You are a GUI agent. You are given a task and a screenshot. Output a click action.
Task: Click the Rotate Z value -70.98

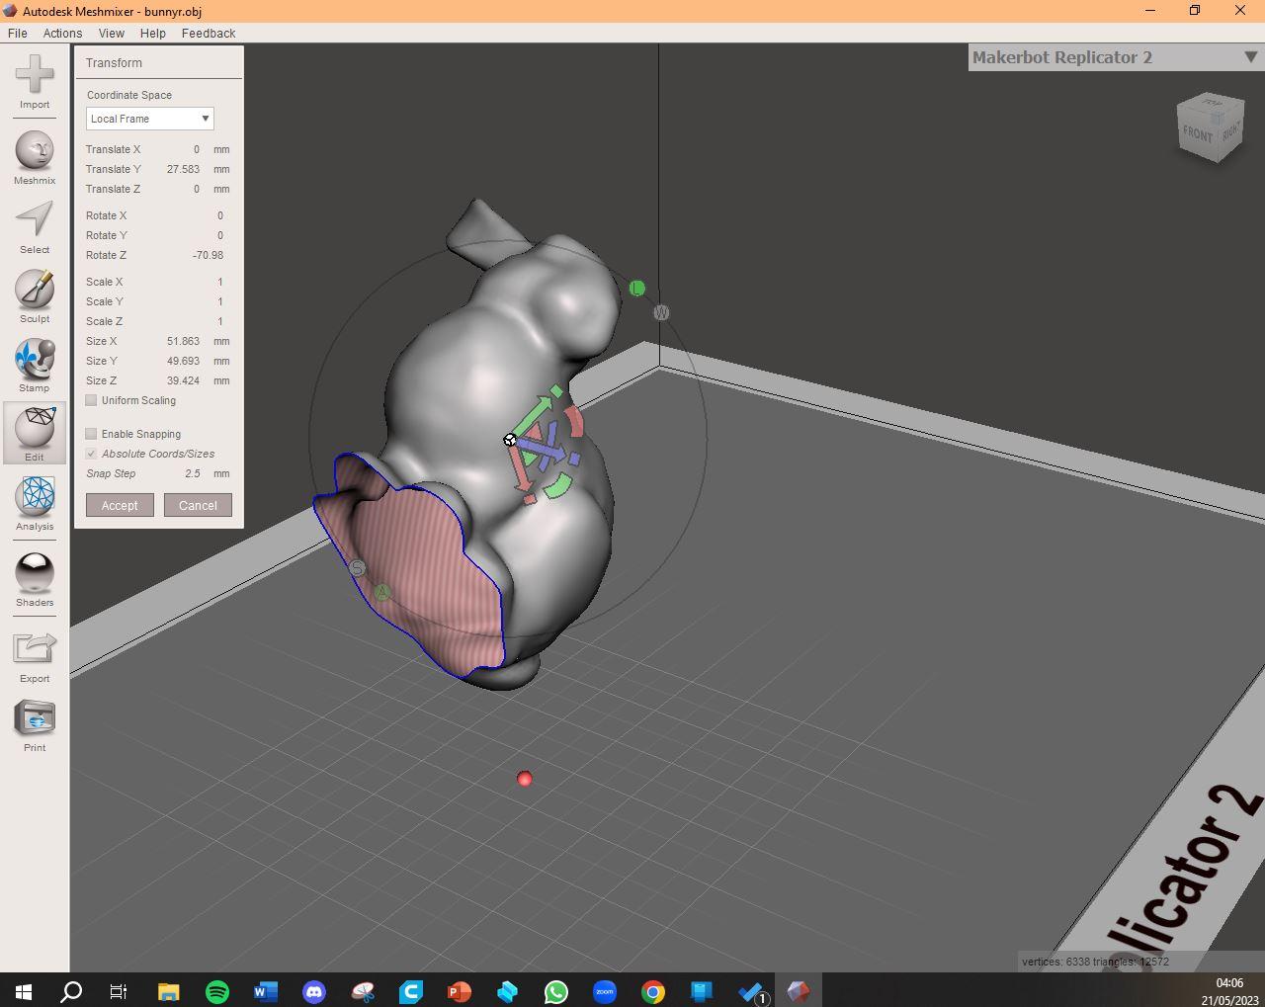pos(208,255)
